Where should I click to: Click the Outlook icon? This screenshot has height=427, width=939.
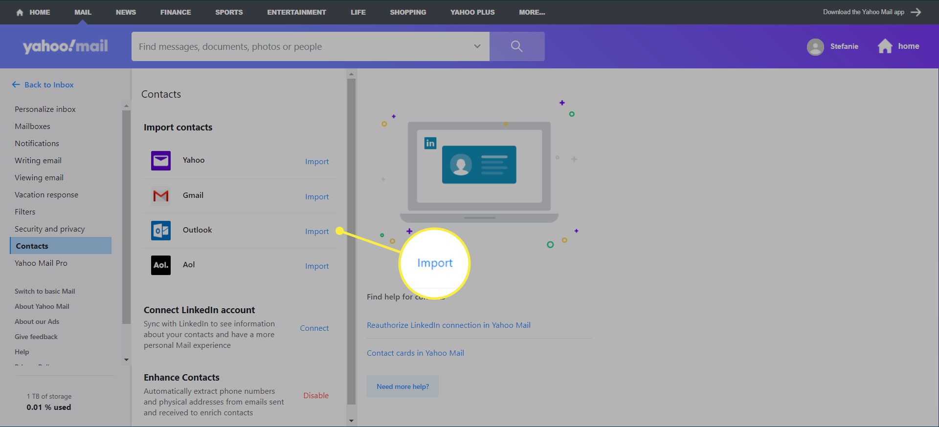pyautogui.click(x=161, y=231)
